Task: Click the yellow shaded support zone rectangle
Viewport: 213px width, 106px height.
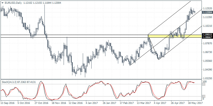Action: [175, 36]
